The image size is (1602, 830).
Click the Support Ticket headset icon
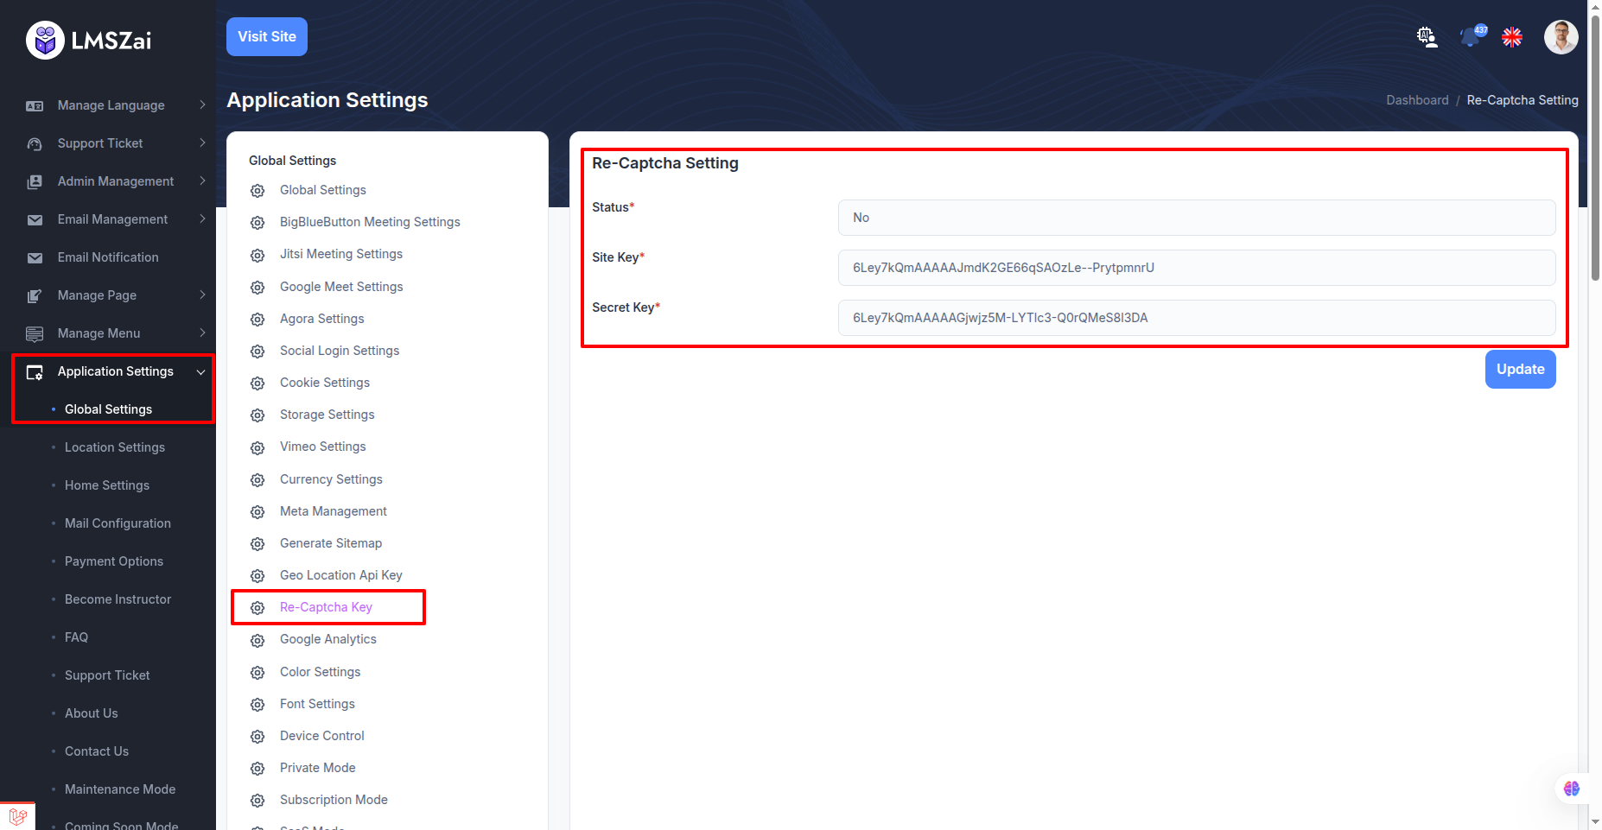35,143
